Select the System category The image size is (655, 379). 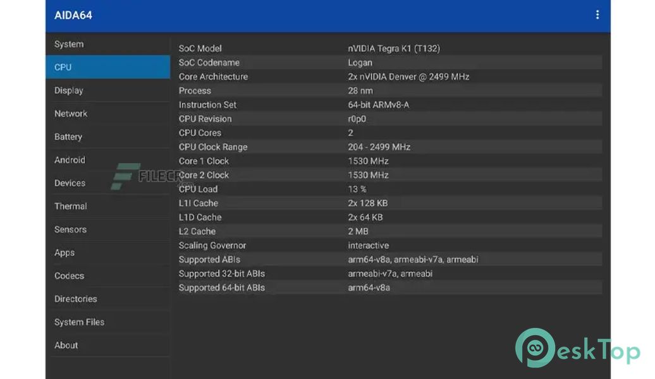(107, 44)
